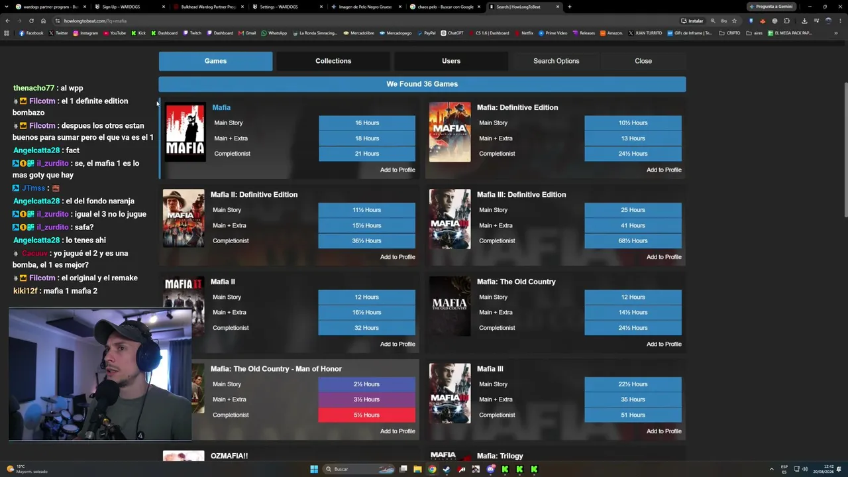Open the tab search dropdown arrow

coord(5,7)
